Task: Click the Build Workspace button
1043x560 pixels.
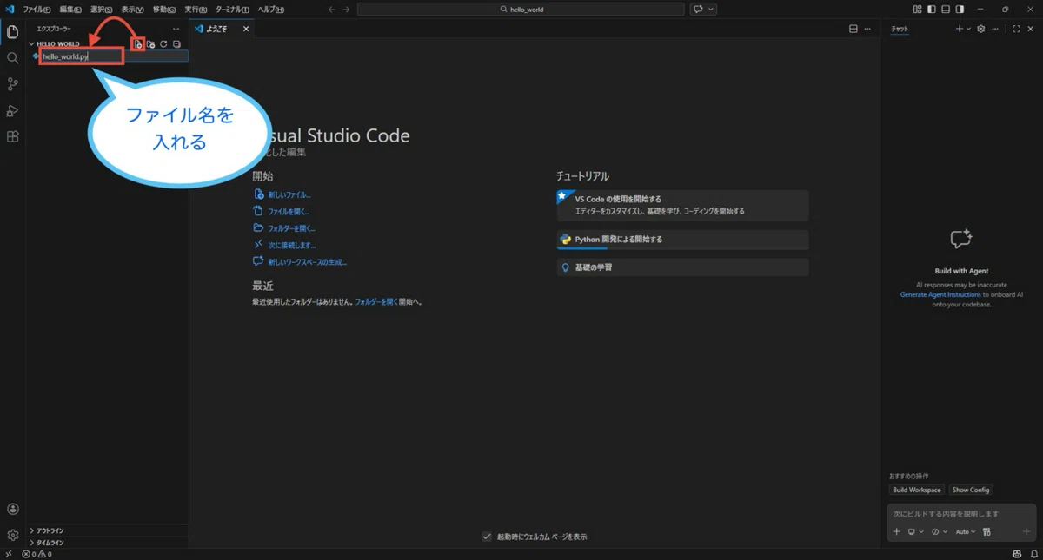Action: click(x=916, y=490)
